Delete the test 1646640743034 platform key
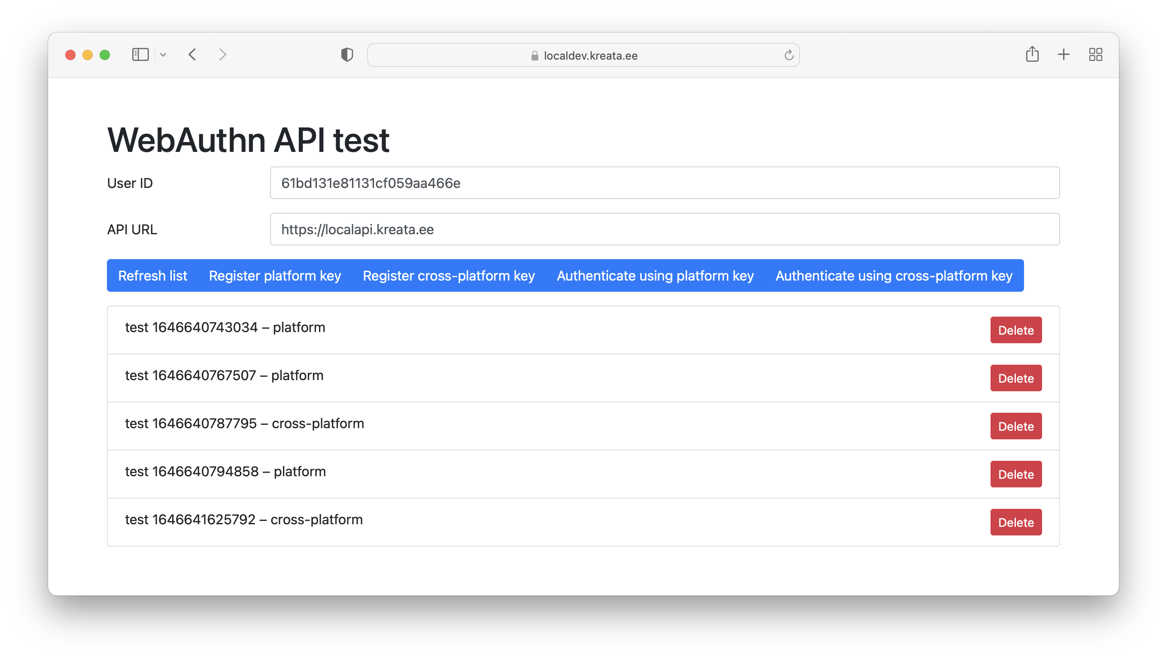Viewport: 1167px width, 659px height. pos(1016,330)
